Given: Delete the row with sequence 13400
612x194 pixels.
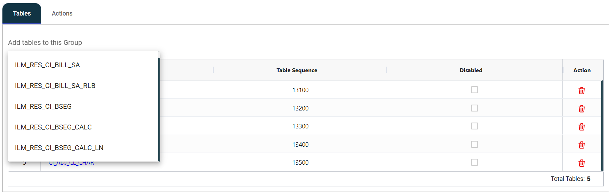Looking at the screenshot, I should pos(582,145).
